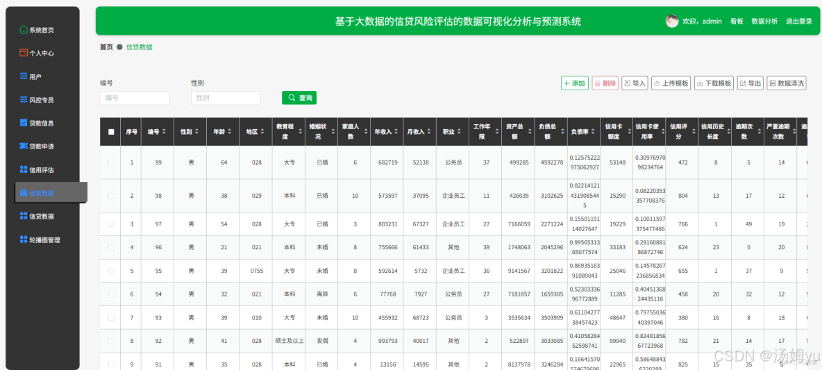Screen dimensions: 822x370
Task: Check the row with 编号 95
Action: click(111, 271)
